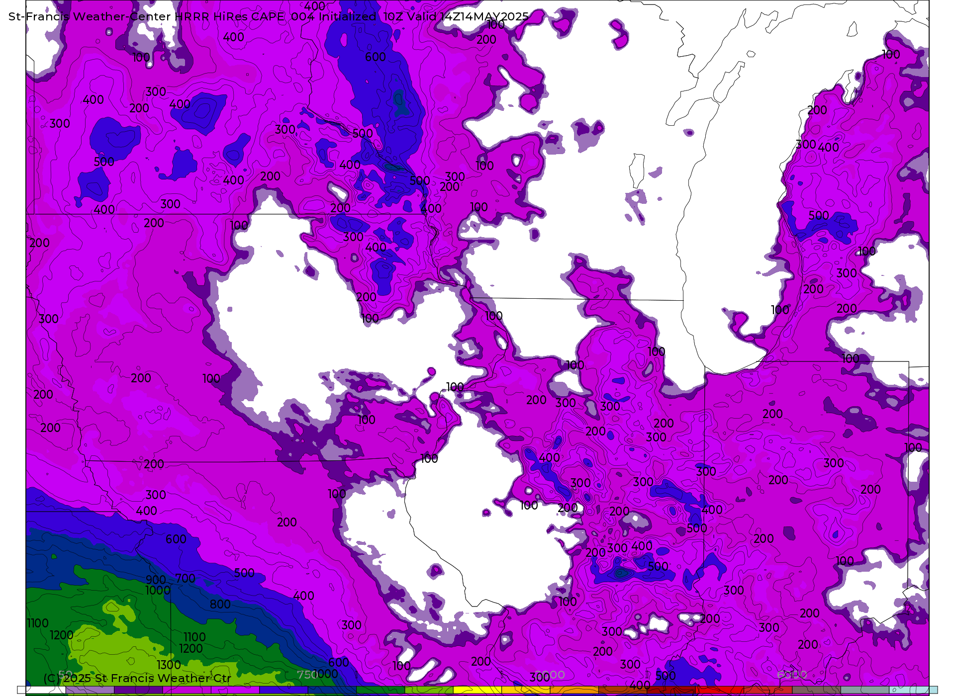The height and width of the screenshot is (696, 955).
Task: Select the gold swatch next to yellow
Action: (x=526, y=690)
